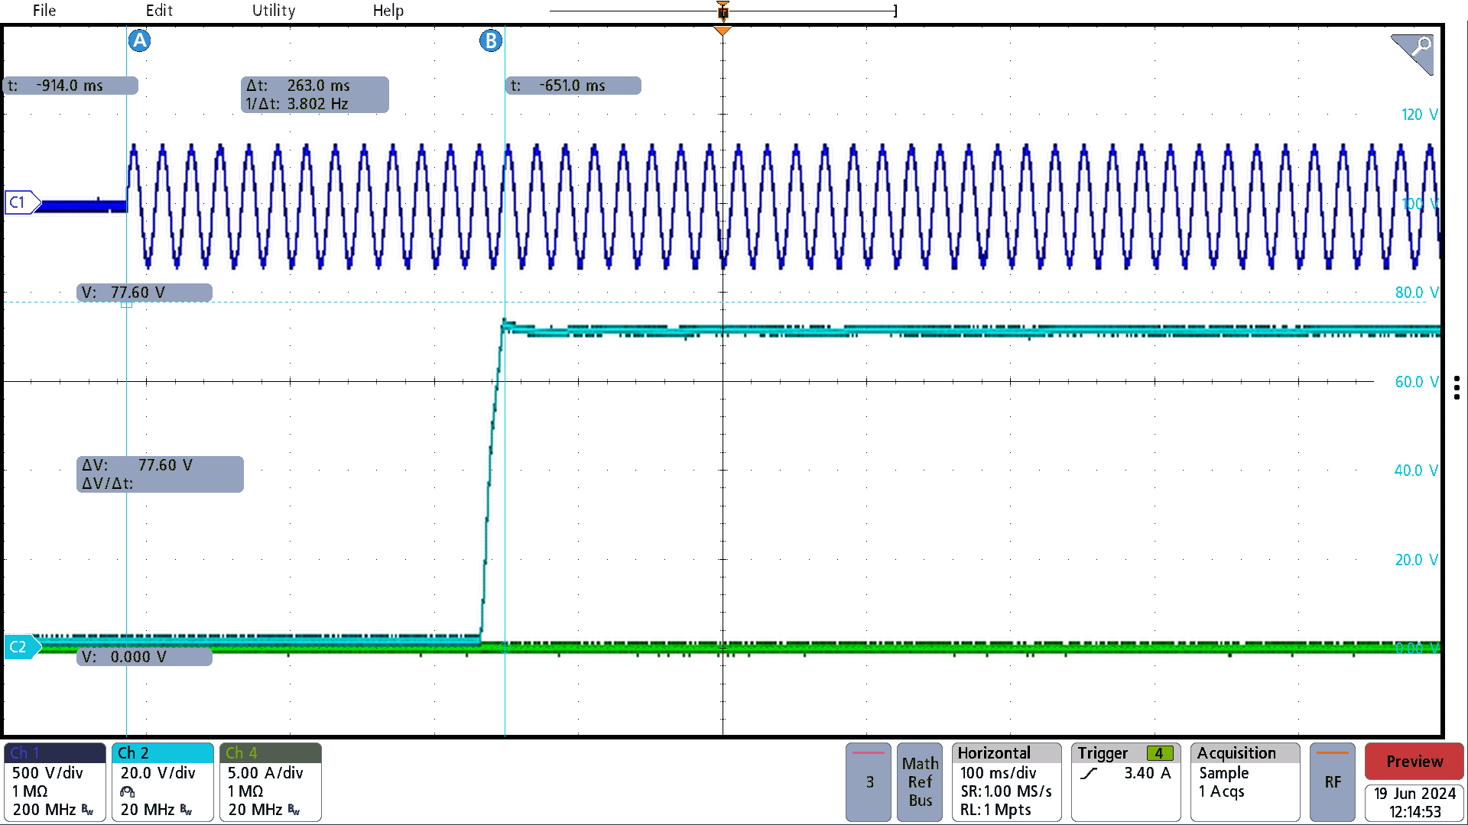Image resolution: width=1468 pixels, height=825 pixels.
Task: Open the Ch 1 settings badge
Action: (55, 781)
